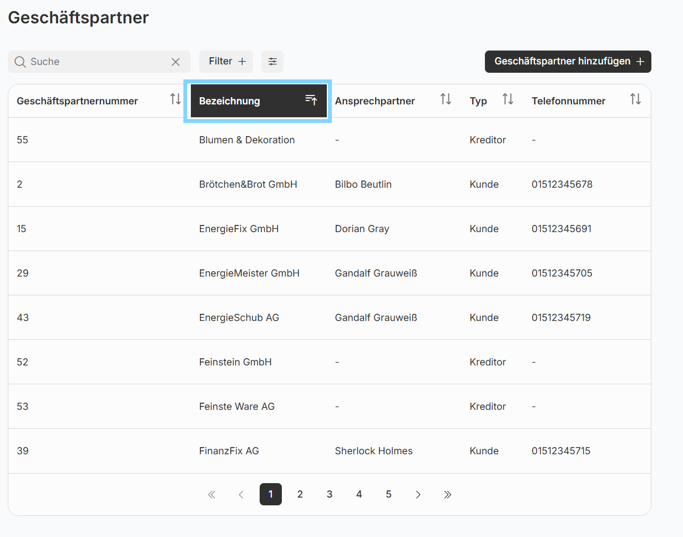Sort by Telefonnummer arrows icon

635,99
